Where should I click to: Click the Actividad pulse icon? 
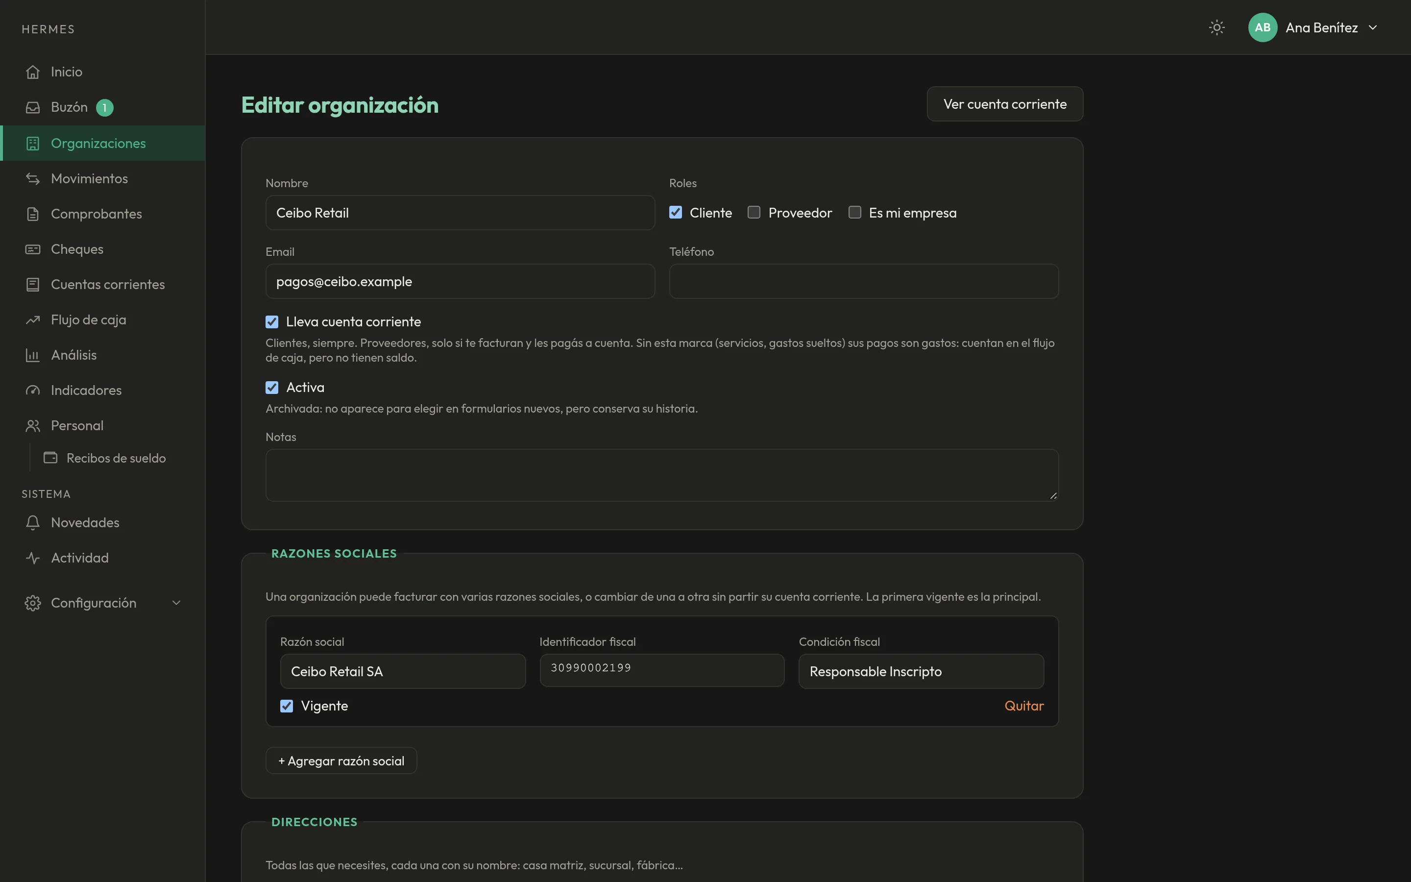point(33,558)
